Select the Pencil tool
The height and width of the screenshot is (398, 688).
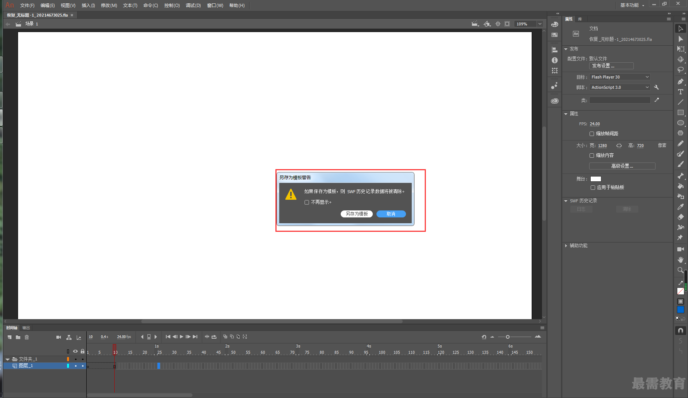681,143
